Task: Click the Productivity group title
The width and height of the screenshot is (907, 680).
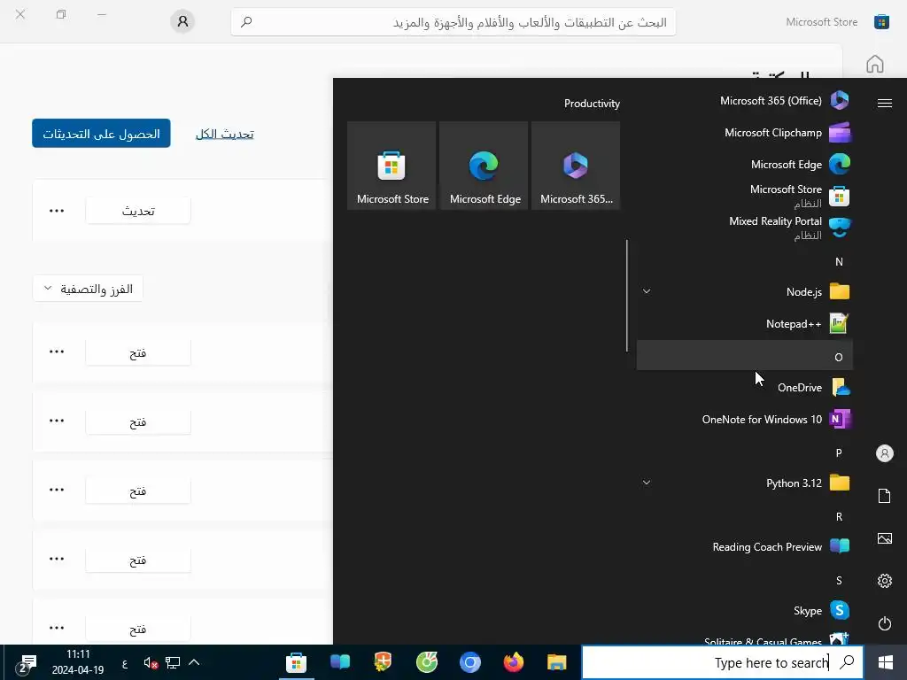Action: coord(592,104)
